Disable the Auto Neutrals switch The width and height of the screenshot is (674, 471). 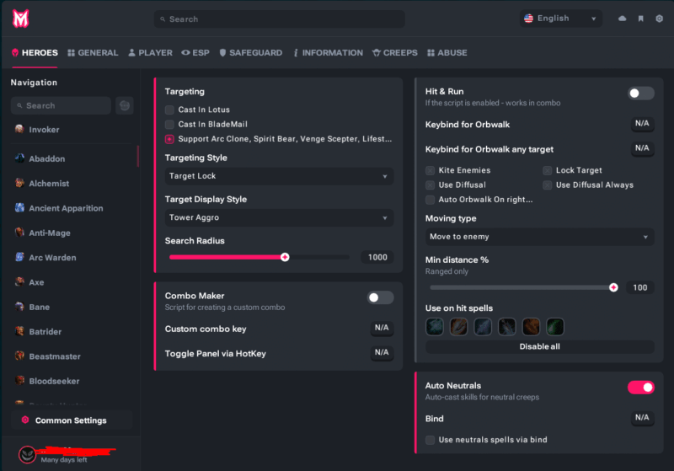coord(641,388)
